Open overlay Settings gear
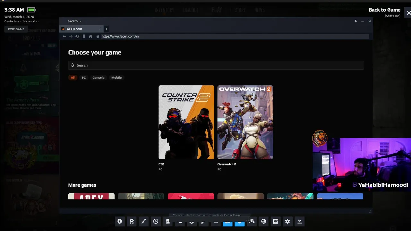411x231 pixels. point(288,221)
